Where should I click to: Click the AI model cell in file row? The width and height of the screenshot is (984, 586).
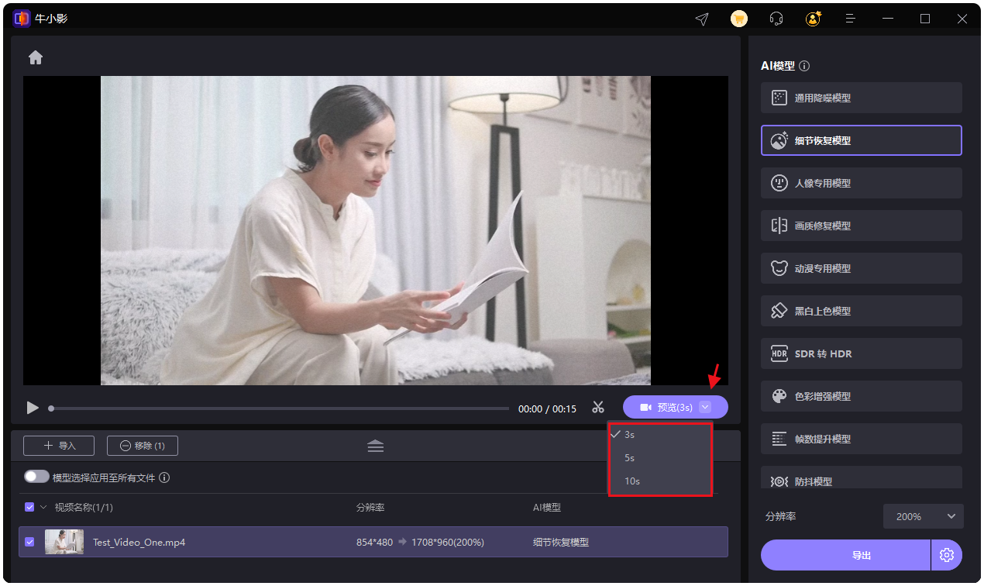(562, 543)
